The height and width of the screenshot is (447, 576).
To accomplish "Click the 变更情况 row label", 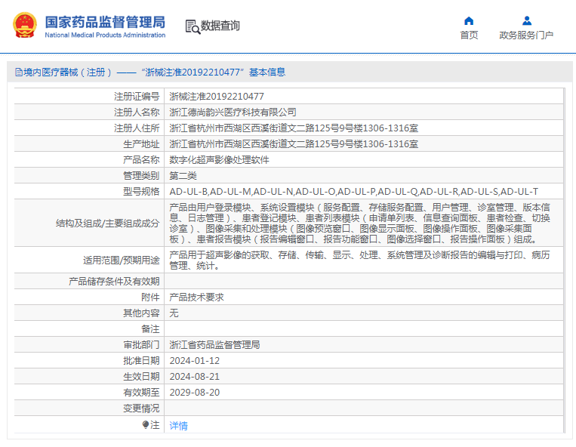I will (141, 408).
